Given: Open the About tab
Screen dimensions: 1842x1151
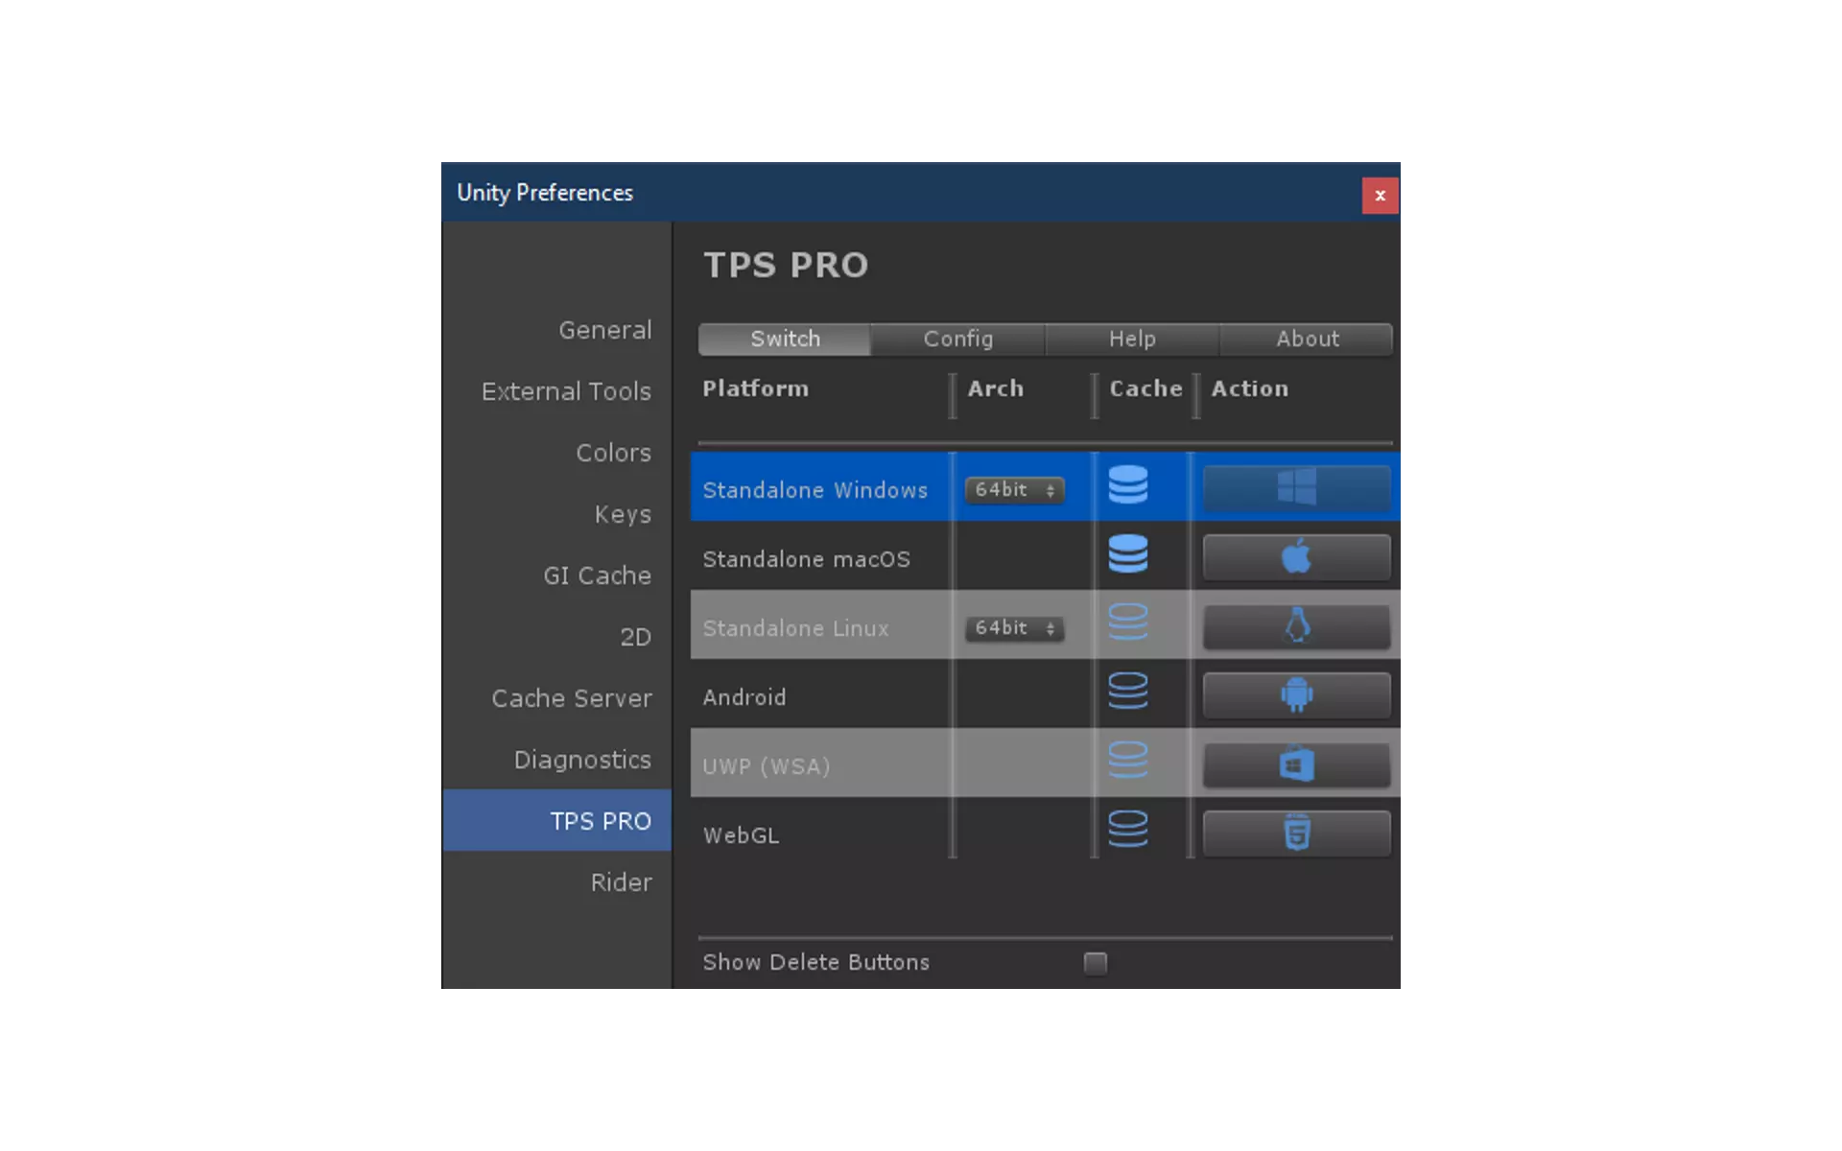Looking at the screenshot, I should pyautogui.click(x=1307, y=339).
